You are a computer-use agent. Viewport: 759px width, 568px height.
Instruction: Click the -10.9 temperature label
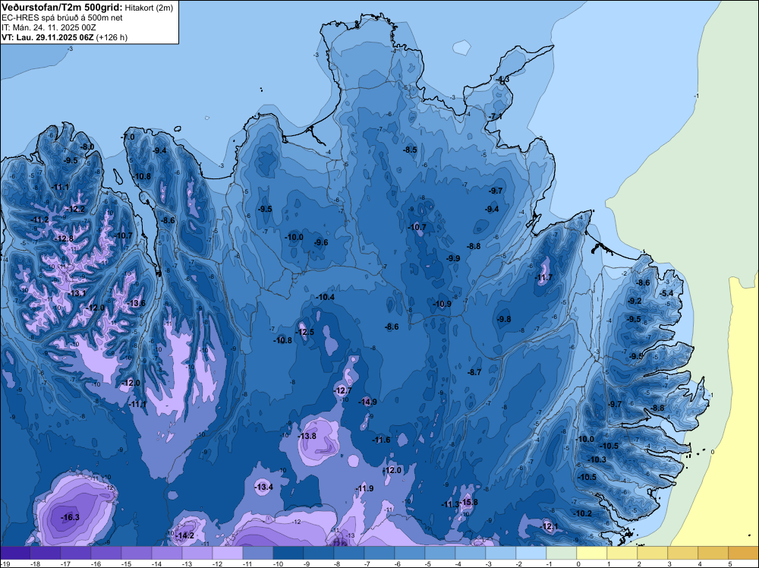[x=442, y=304]
